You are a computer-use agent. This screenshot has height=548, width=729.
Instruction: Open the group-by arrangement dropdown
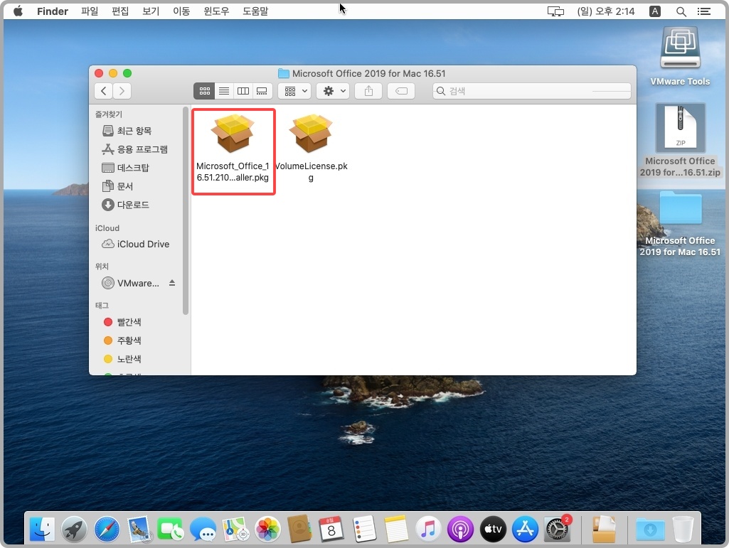point(294,91)
